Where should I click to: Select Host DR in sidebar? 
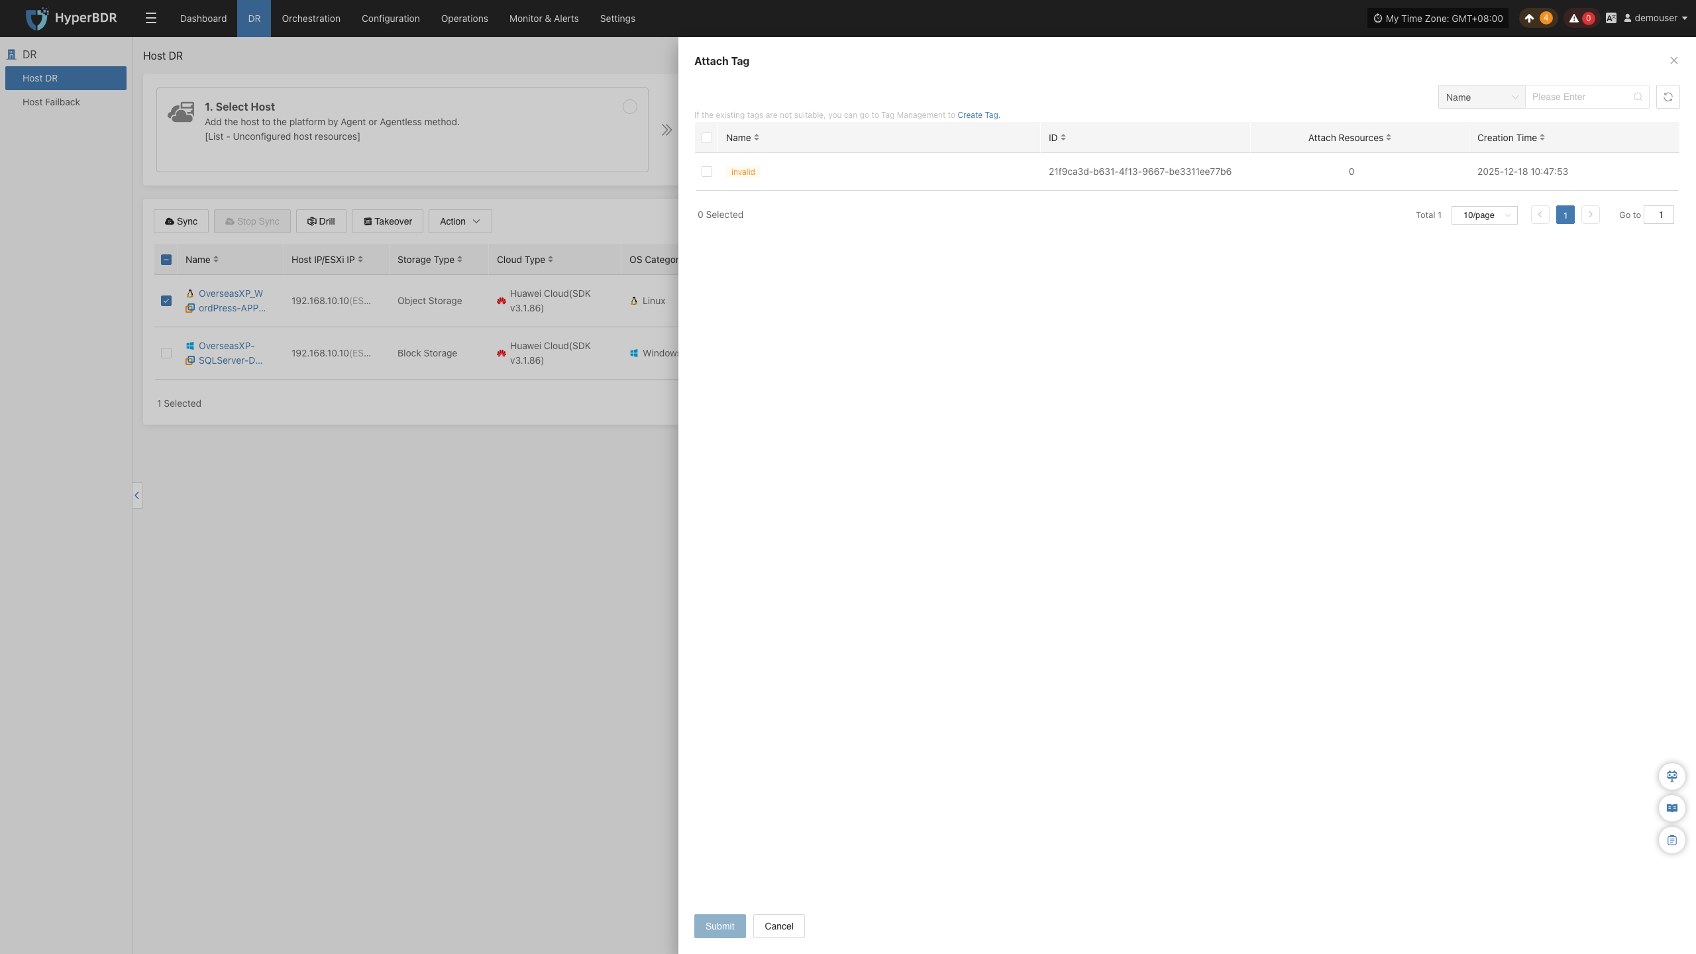(x=66, y=78)
